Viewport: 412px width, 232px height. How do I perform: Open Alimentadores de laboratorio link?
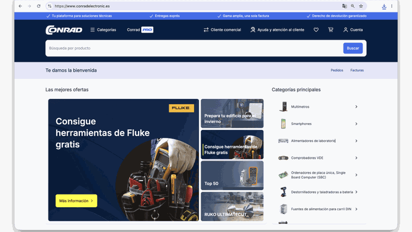pos(313,141)
